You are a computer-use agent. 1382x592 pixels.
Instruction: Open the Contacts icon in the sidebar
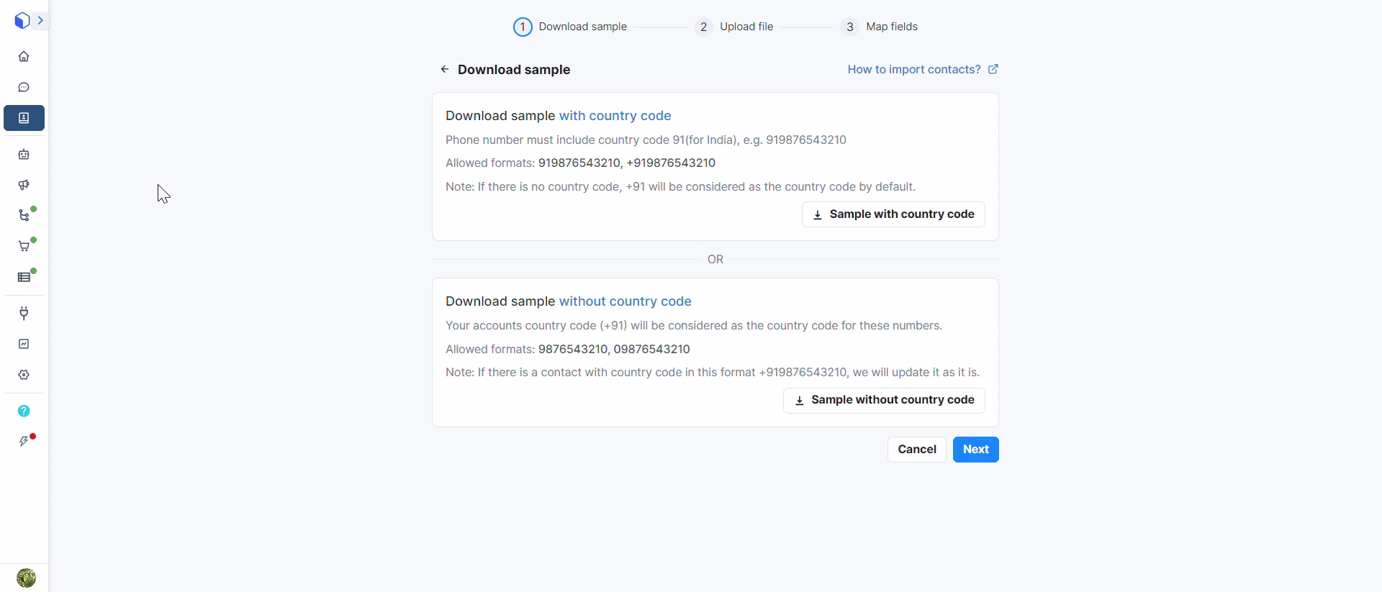coord(24,118)
